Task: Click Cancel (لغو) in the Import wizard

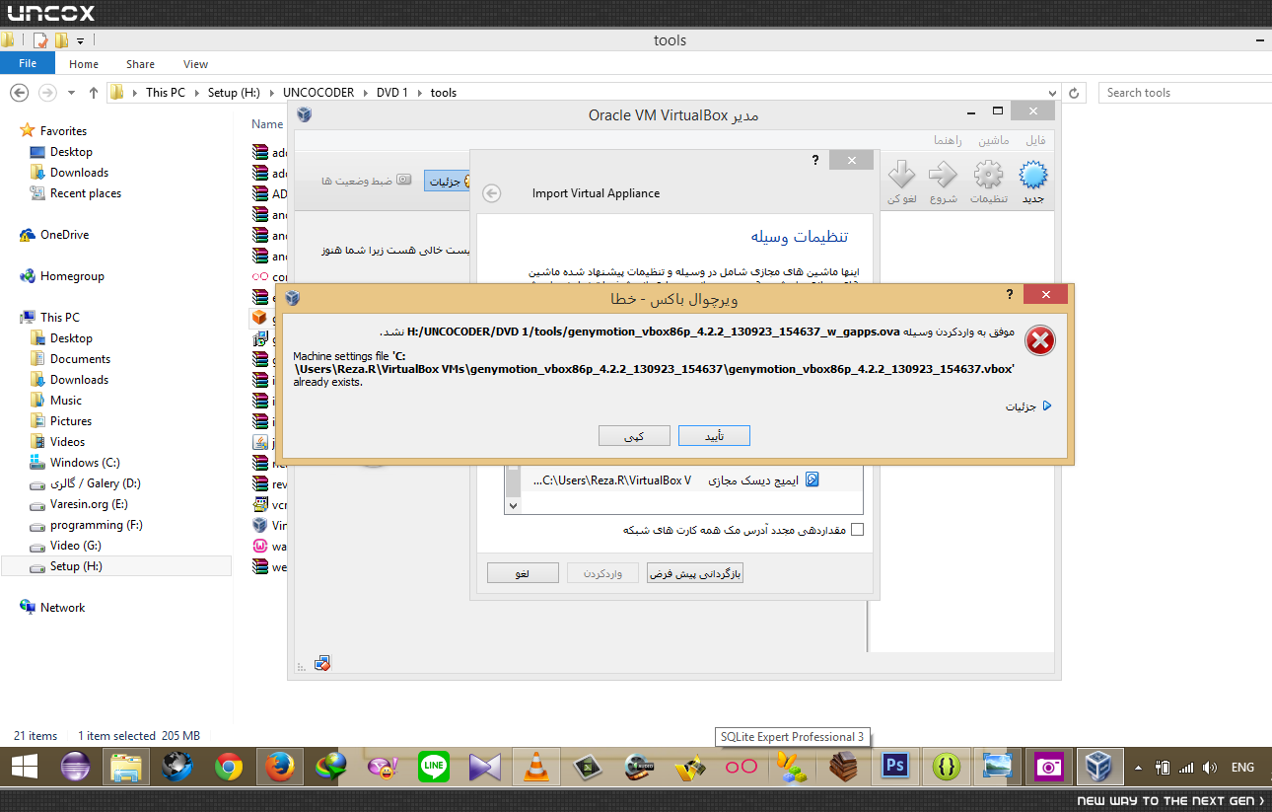Action: 523,573
